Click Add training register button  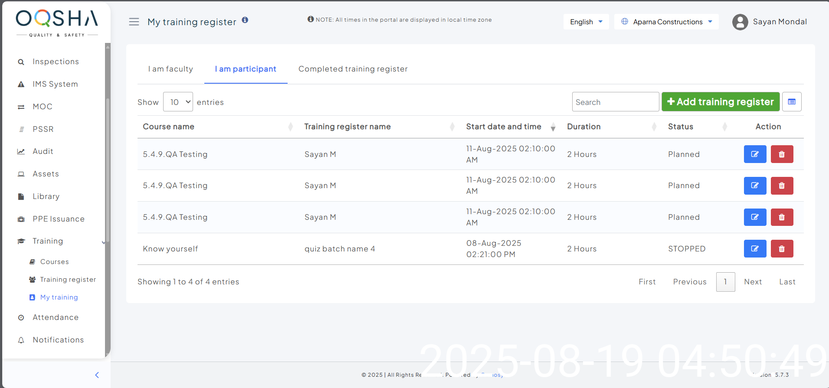(x=720, y=102)
